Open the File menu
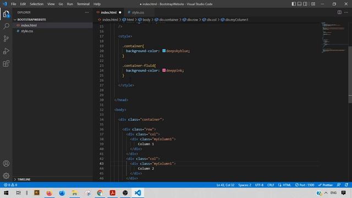 point(13,4)
